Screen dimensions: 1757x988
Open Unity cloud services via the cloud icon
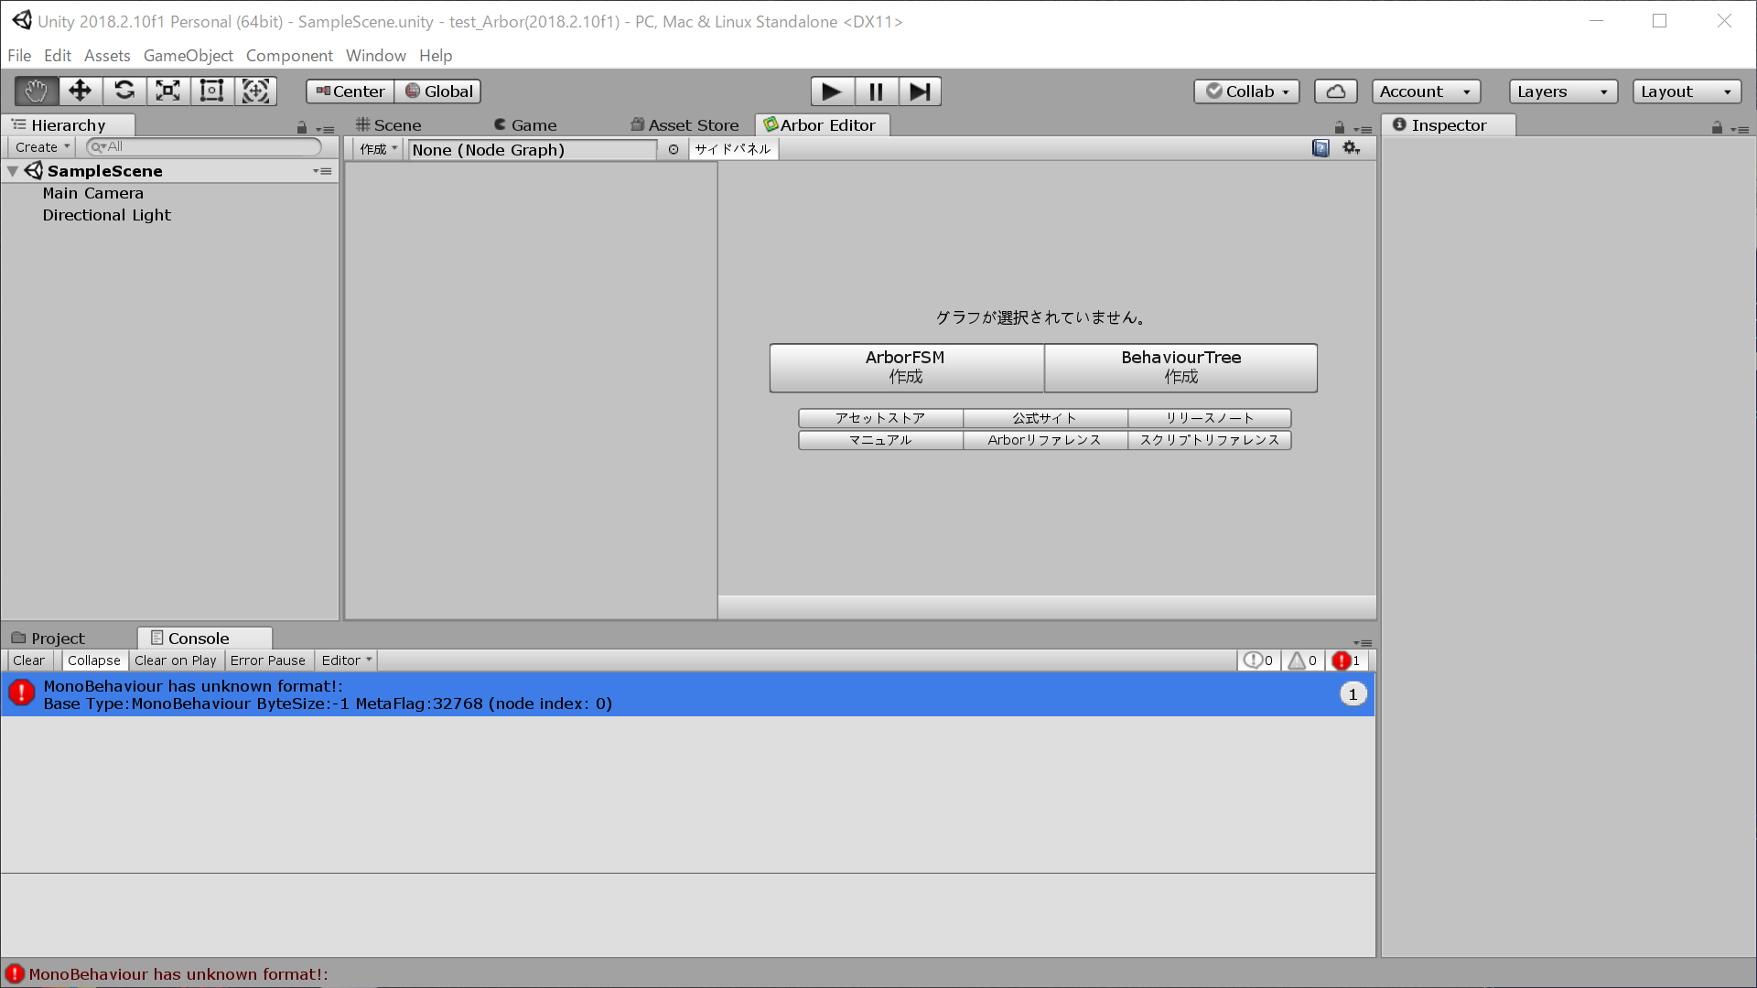(1335, 91)
